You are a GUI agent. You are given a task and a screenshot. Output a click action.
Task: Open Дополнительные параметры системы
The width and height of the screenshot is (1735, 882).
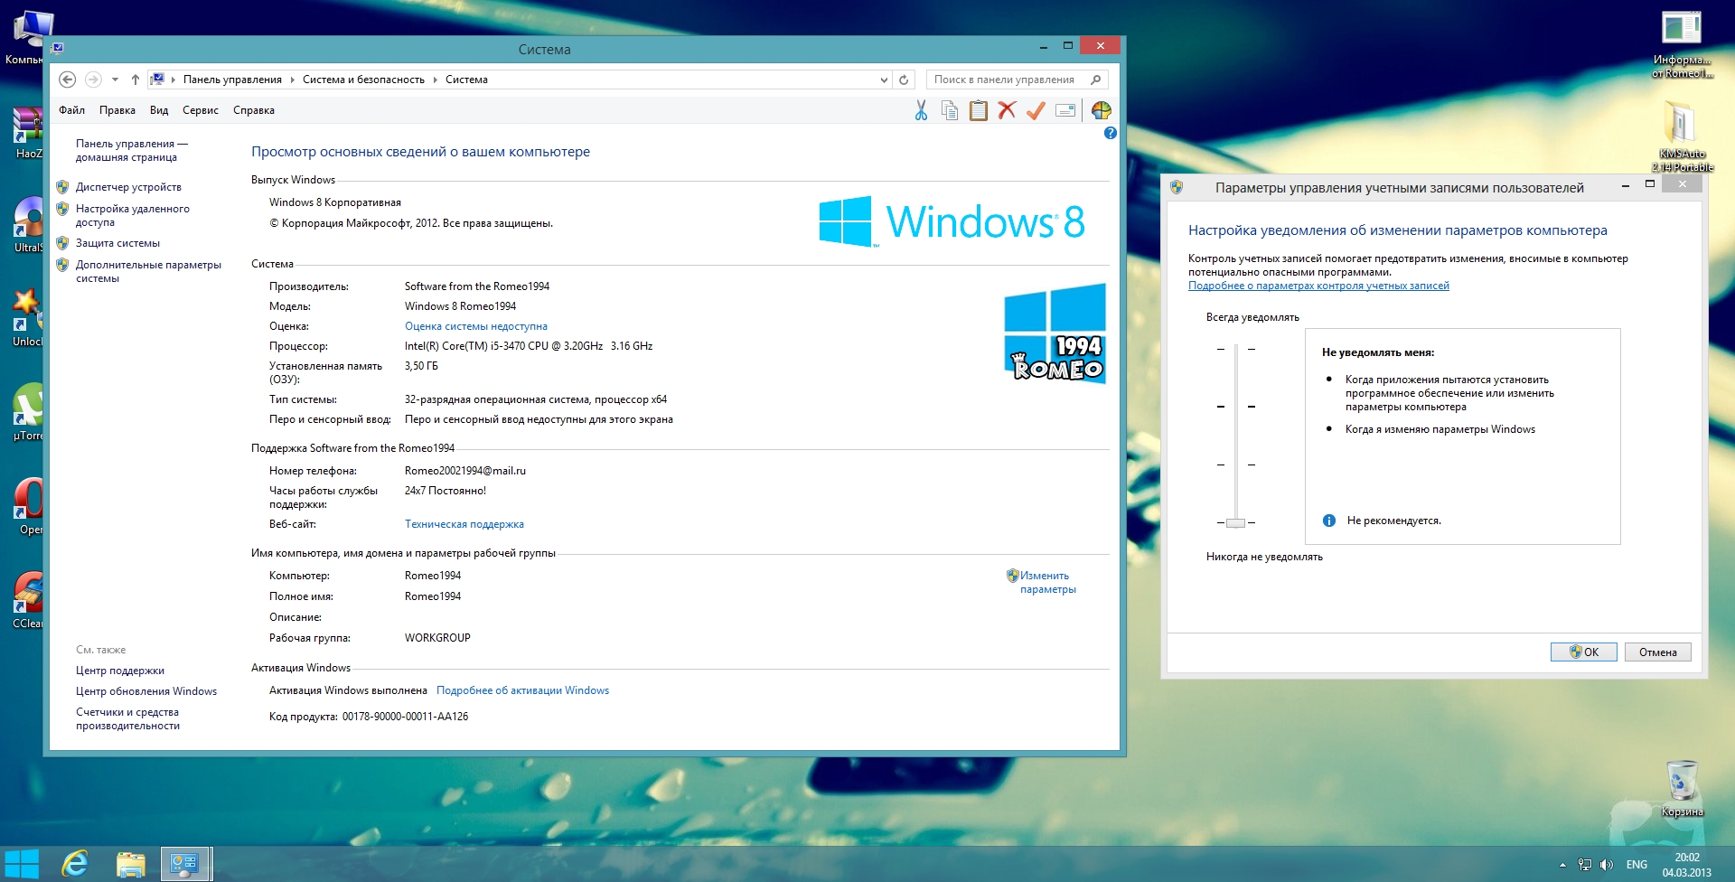pos(148,271)
